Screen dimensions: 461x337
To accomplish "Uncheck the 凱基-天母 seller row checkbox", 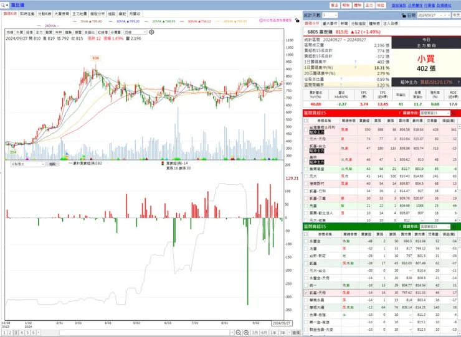I will click(306, 293).
